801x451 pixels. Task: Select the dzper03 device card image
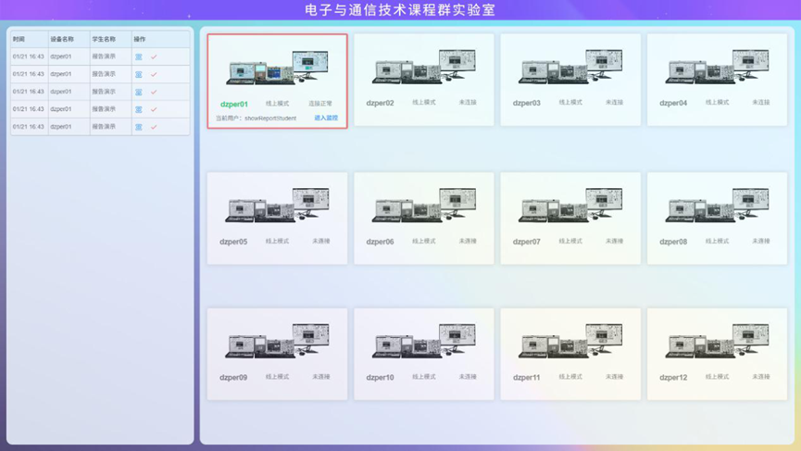(570, 69)
